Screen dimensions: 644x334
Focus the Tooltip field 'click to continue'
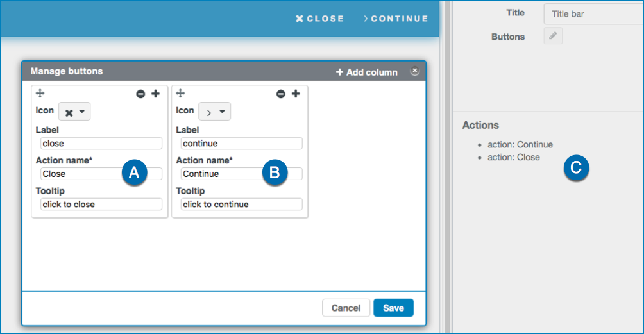[x=241, y=204]
